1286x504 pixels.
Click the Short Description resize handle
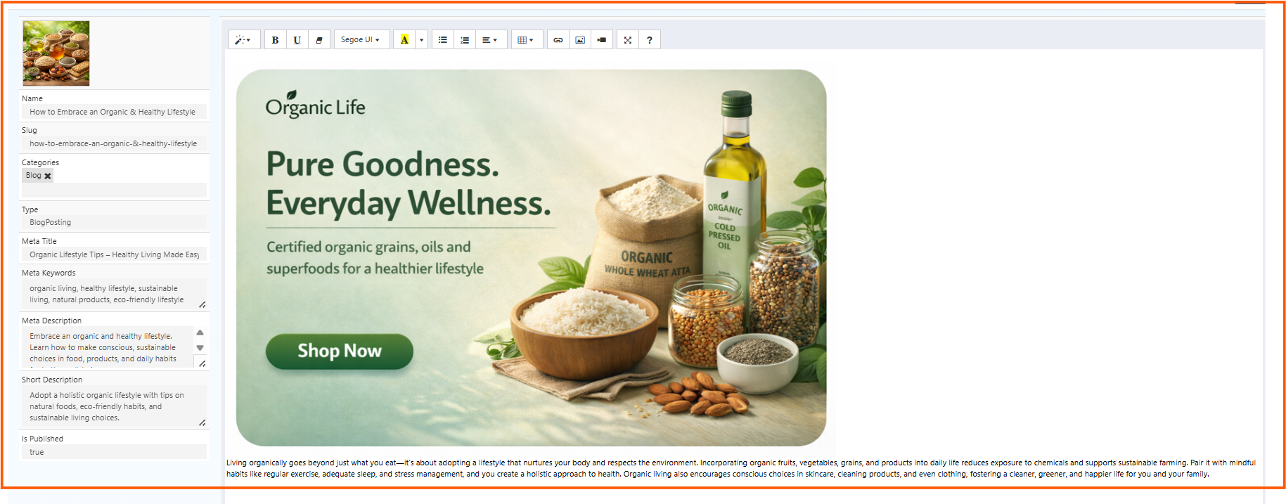coord(202,422)
